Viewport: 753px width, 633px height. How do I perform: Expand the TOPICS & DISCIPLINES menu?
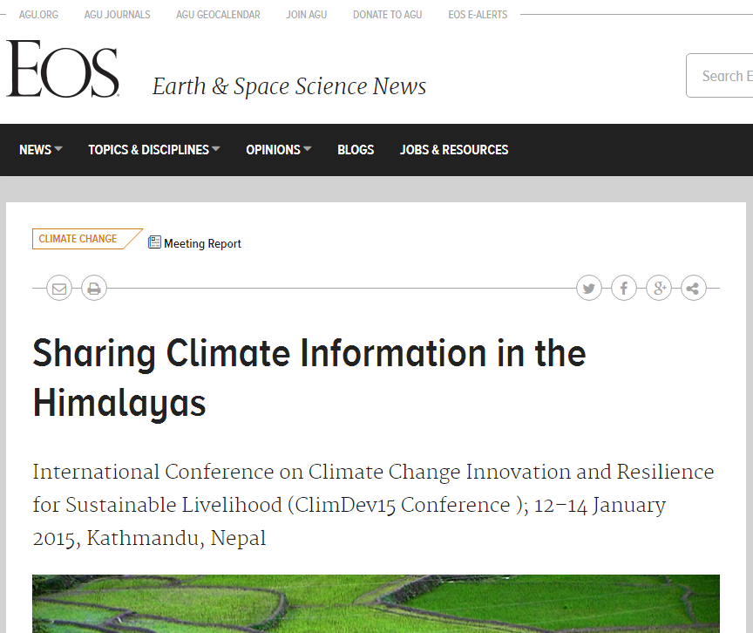(x=154, y=150)
